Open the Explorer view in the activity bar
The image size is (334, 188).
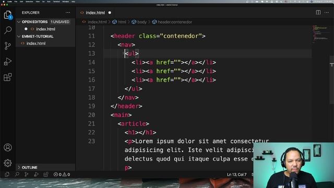8,15
